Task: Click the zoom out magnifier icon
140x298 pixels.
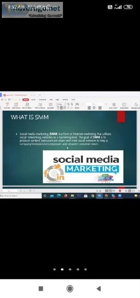Action: [x=68, y=104]
